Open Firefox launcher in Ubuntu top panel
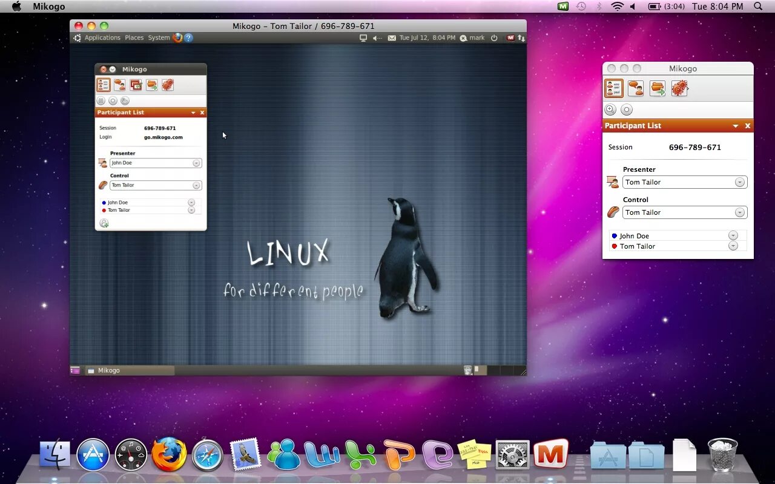The width and height of the screenshot is (775, 484). point(177,38)
